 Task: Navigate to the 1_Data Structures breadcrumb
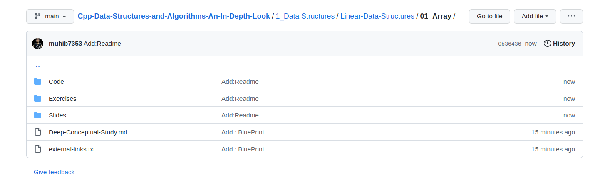[x=305, y=16]
